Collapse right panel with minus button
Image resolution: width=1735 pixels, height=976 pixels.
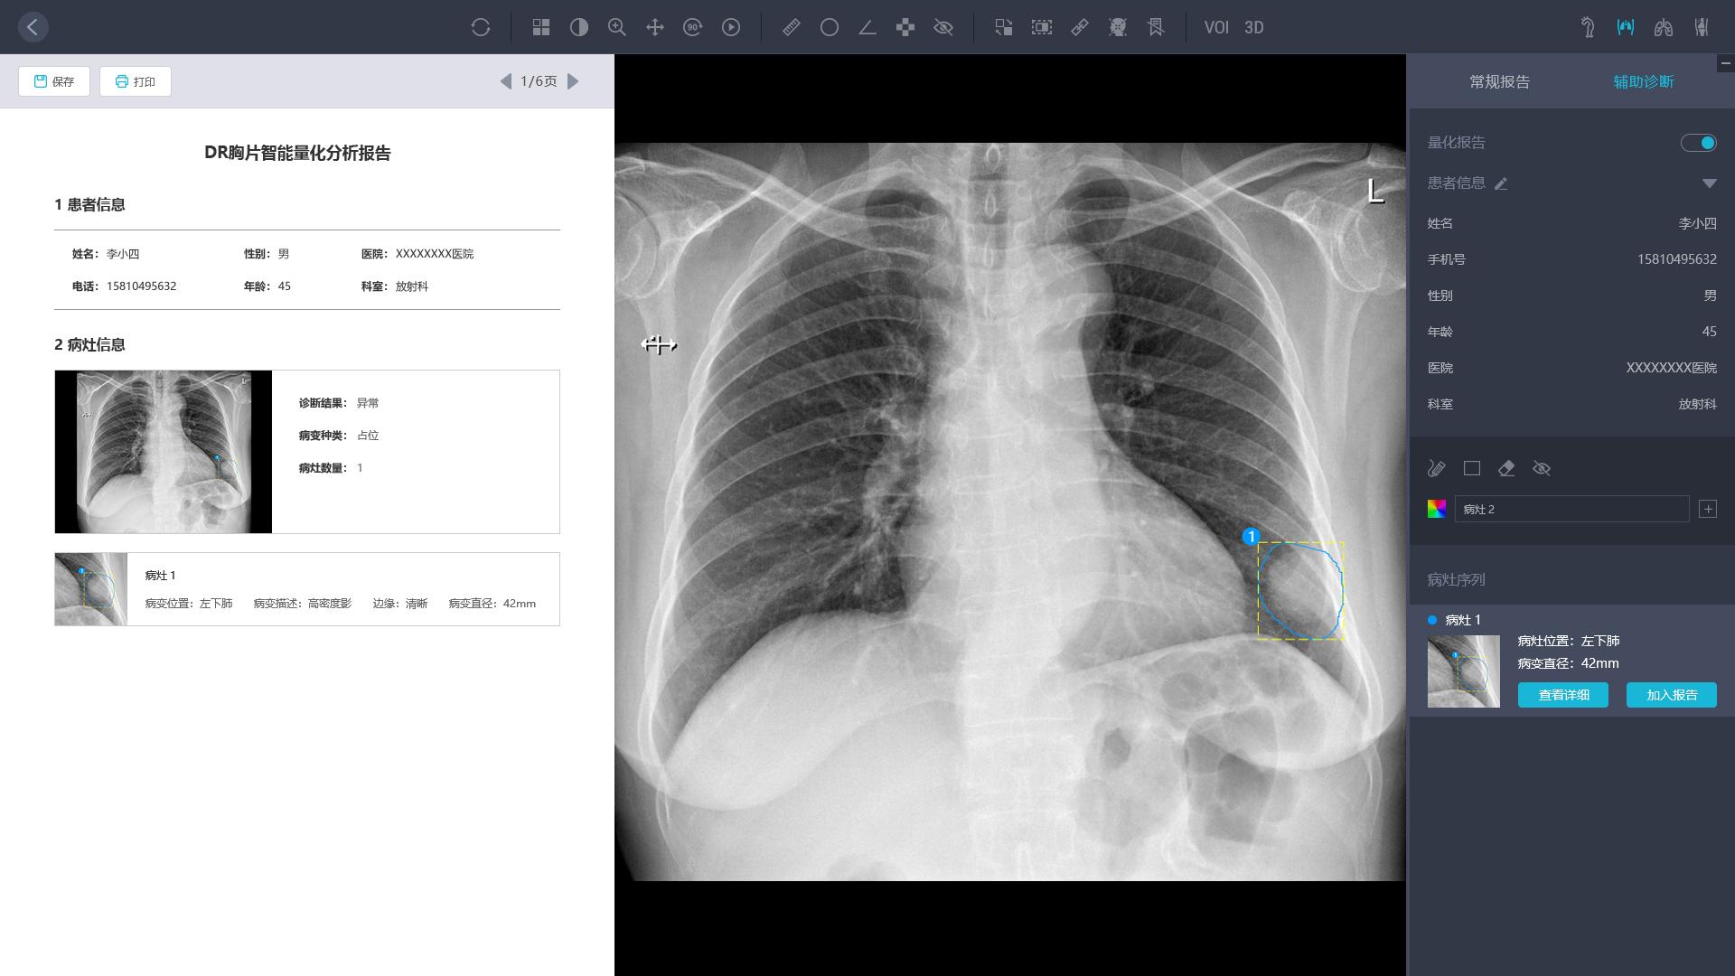[x=1725, y=62]
